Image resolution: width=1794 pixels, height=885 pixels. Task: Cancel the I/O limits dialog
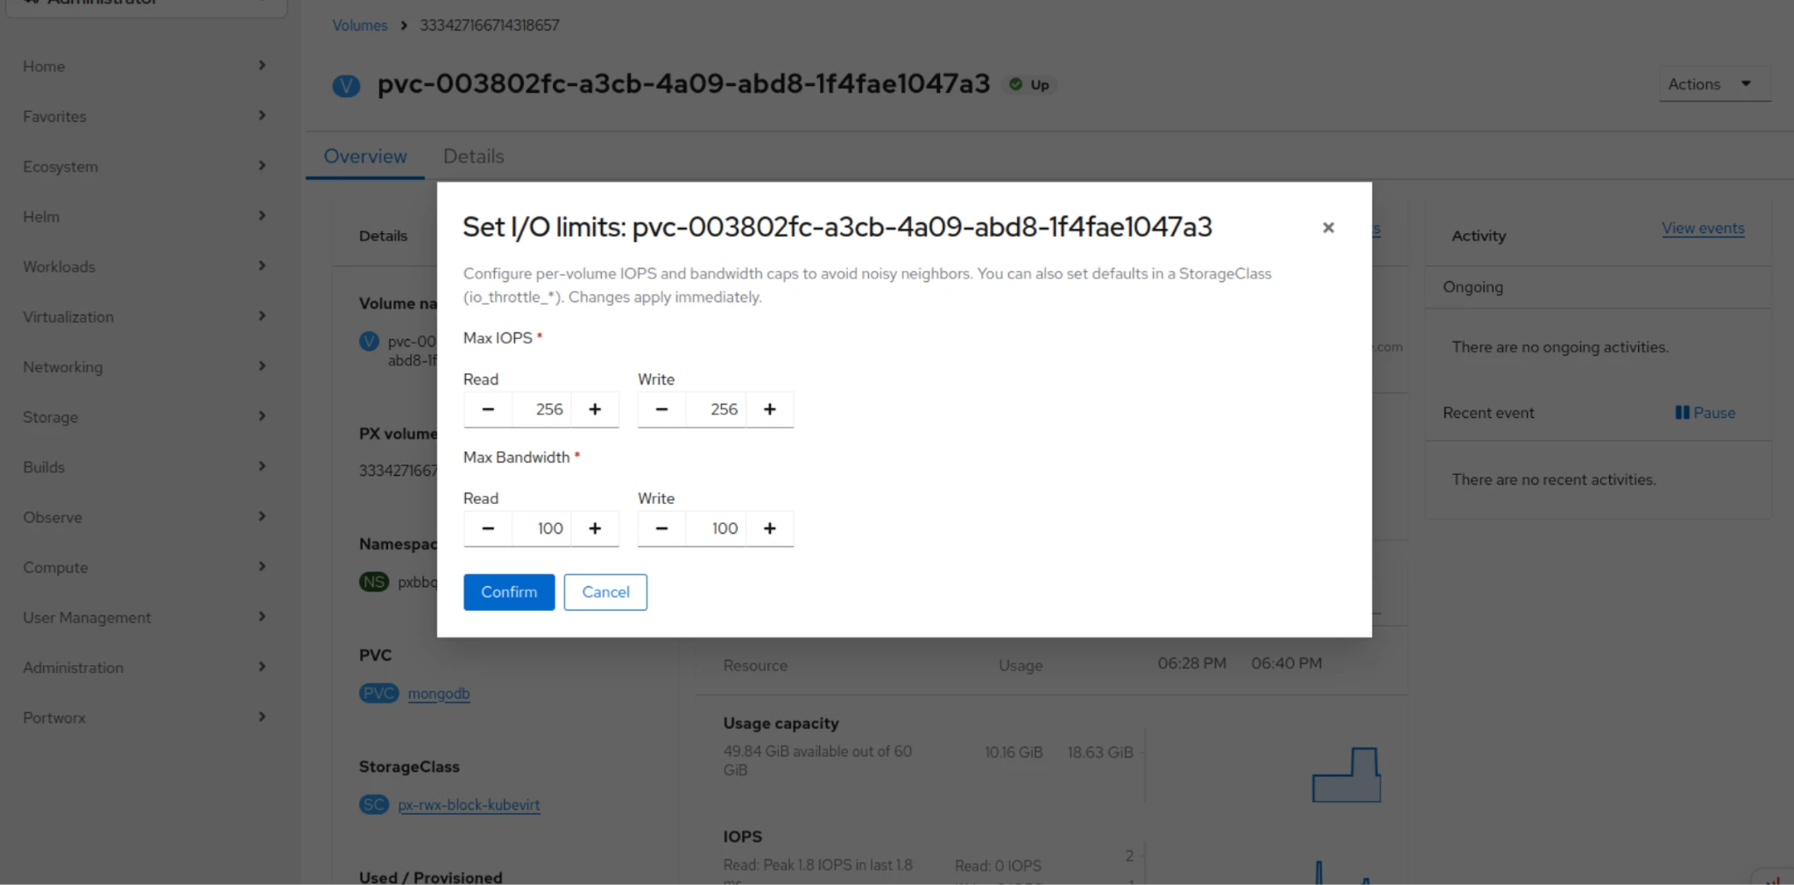(605, 592)
